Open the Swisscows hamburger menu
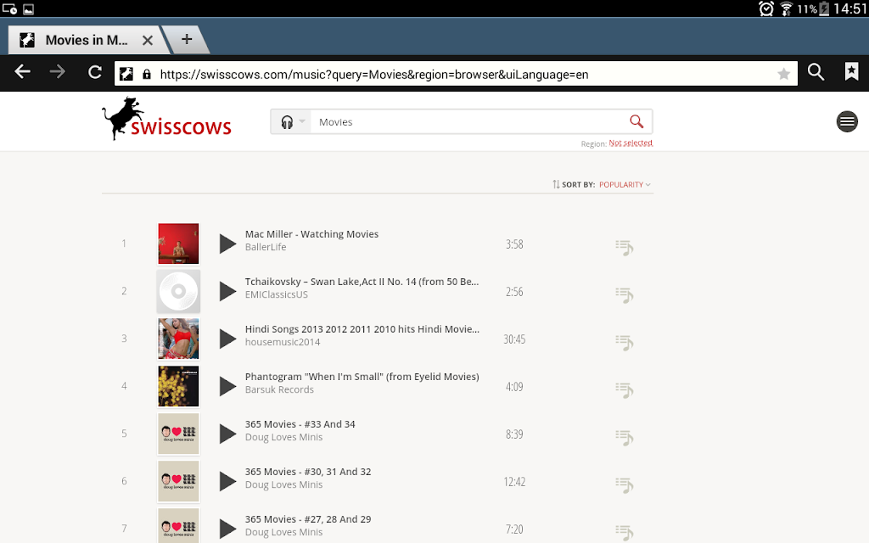The width and height of the screenshot is (869, 543). point(847,121)
